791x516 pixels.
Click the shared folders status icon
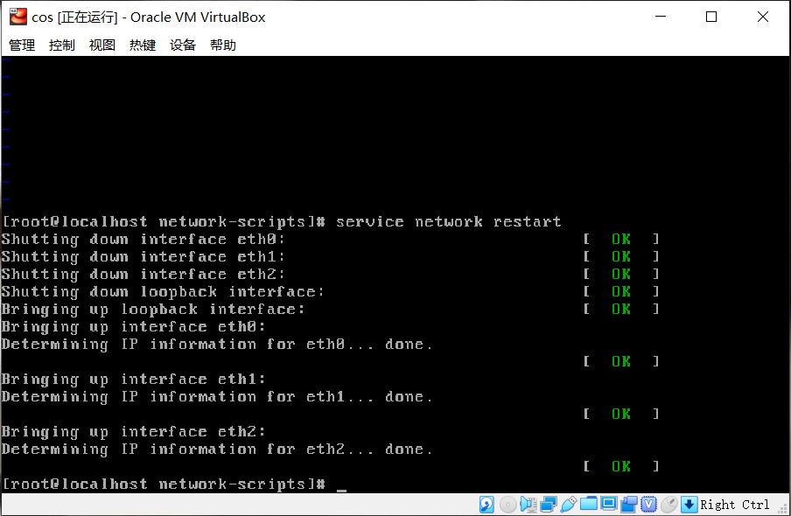click(591, 505)
